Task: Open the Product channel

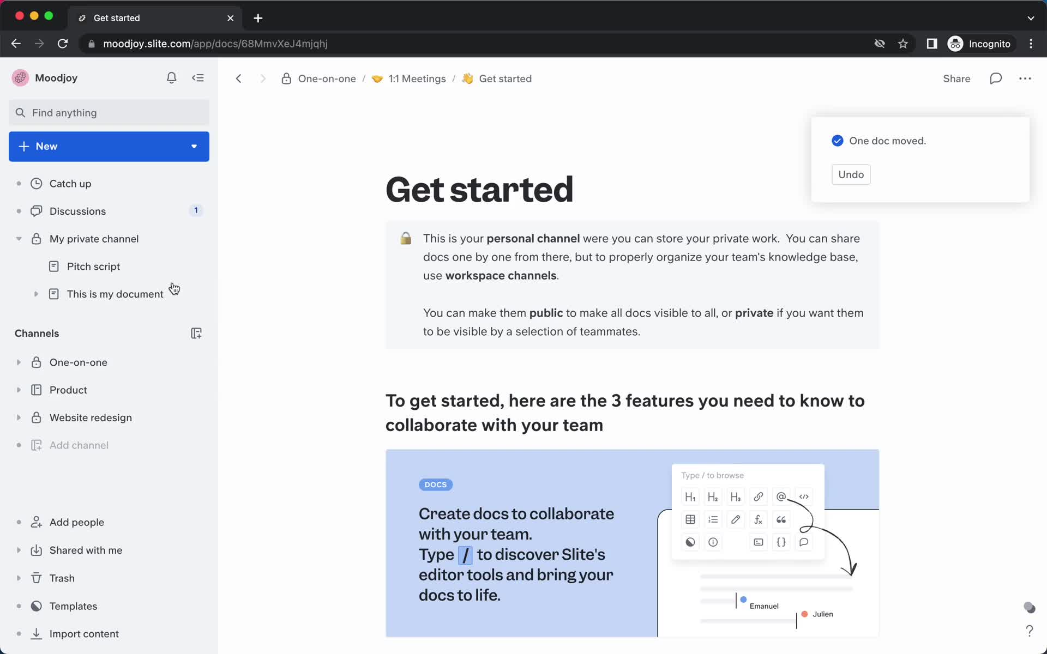Action: click(x=68, y=390)
